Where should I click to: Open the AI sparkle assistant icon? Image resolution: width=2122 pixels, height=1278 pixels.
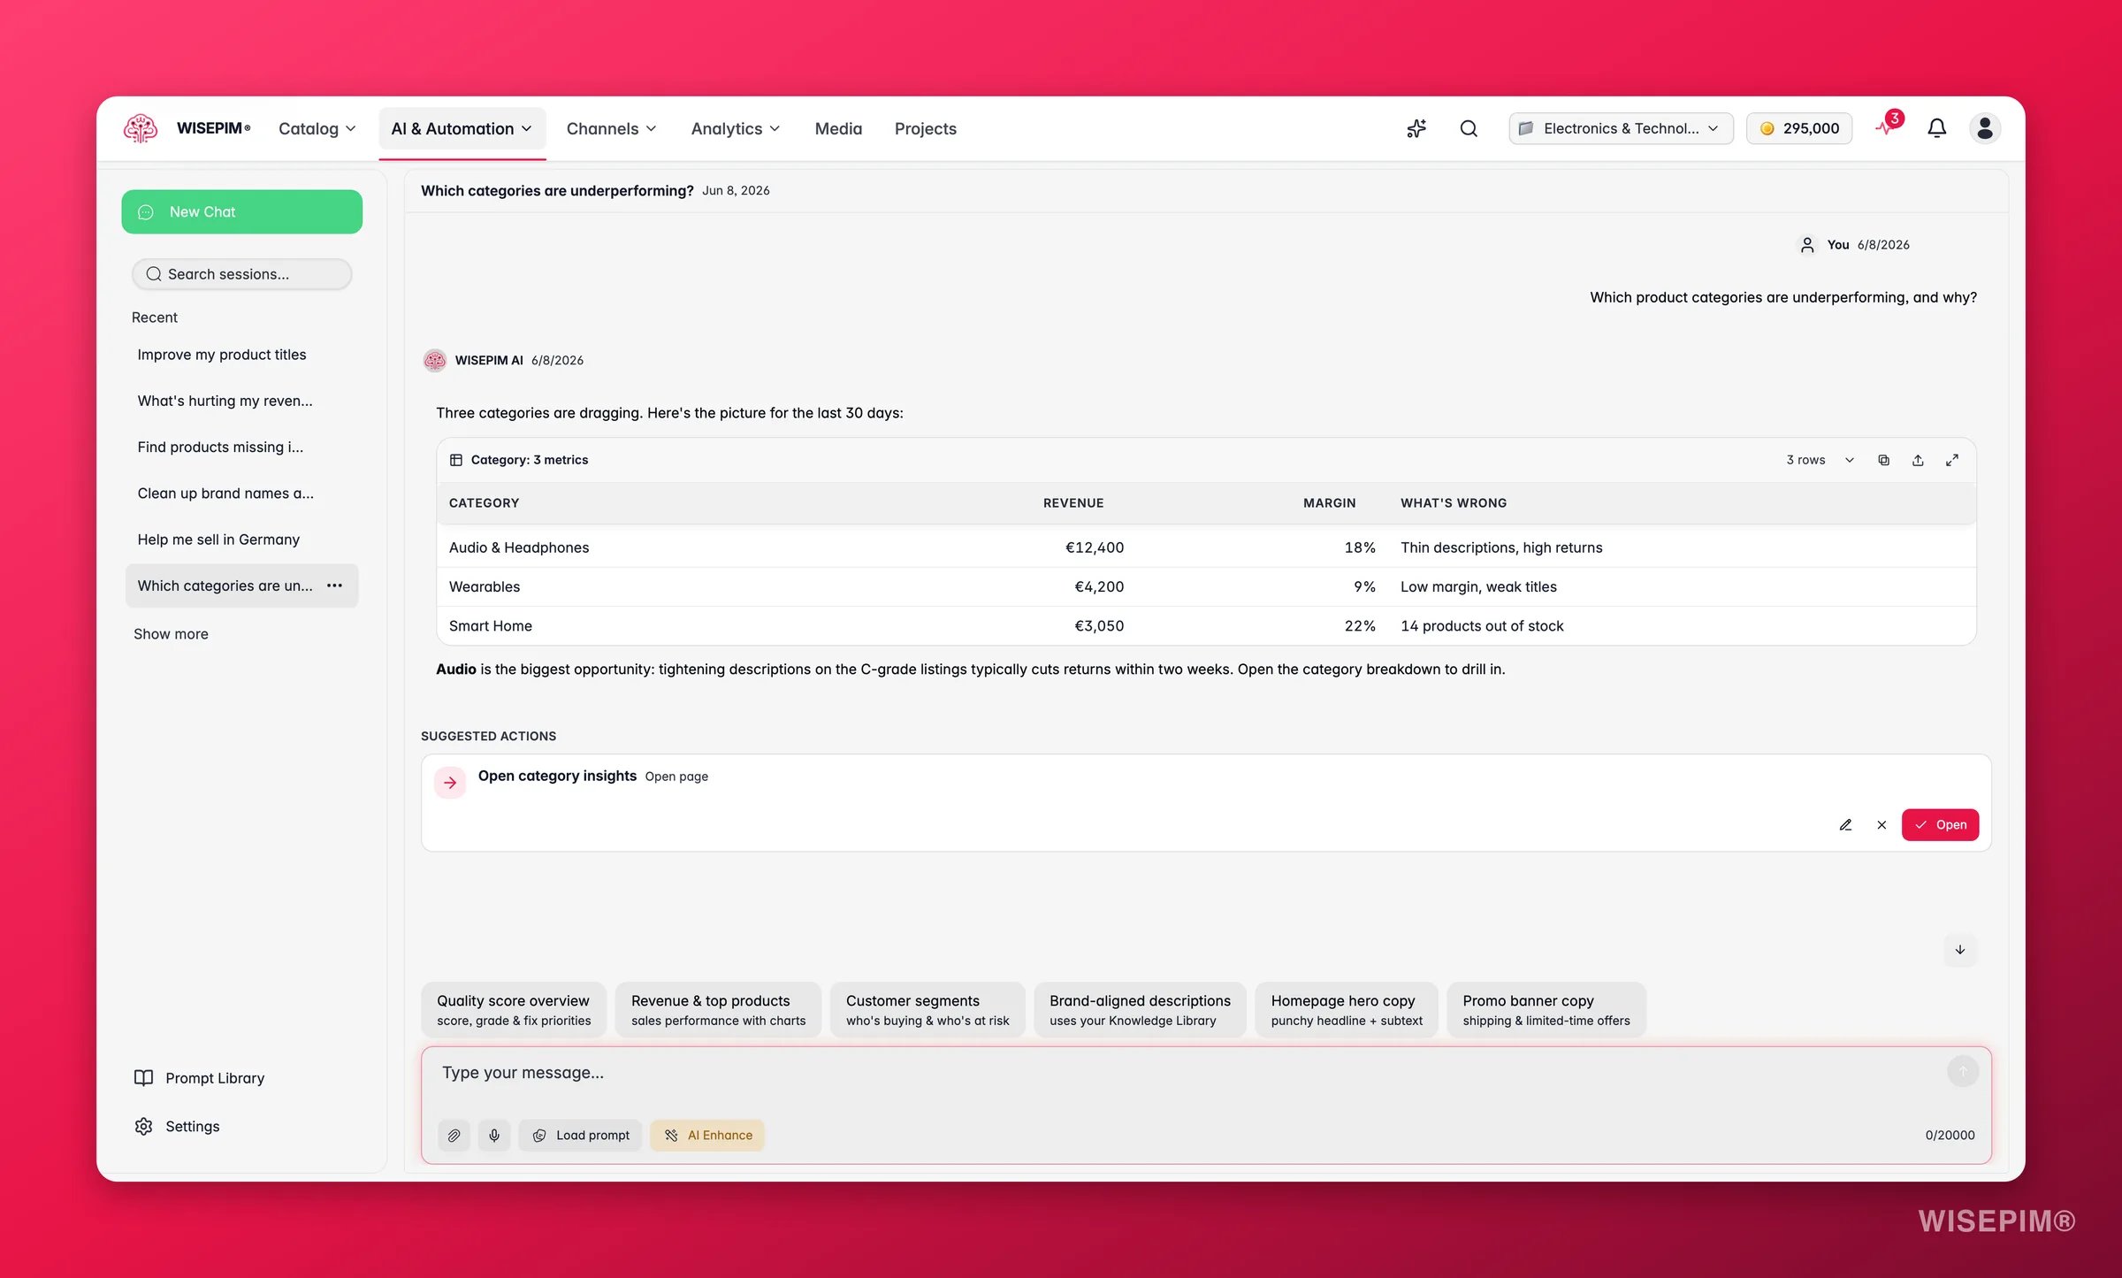click(1416, 128)
